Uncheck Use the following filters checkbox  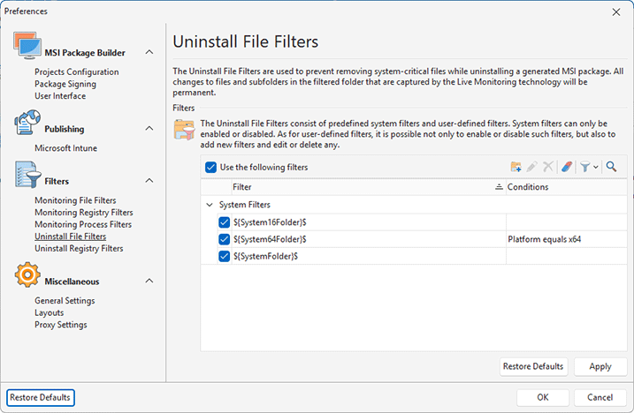click(210, 167)
